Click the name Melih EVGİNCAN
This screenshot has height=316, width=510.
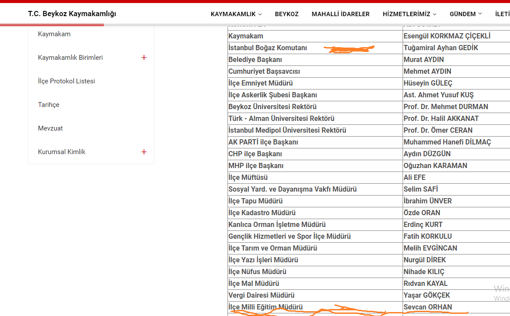click(431, 248)
